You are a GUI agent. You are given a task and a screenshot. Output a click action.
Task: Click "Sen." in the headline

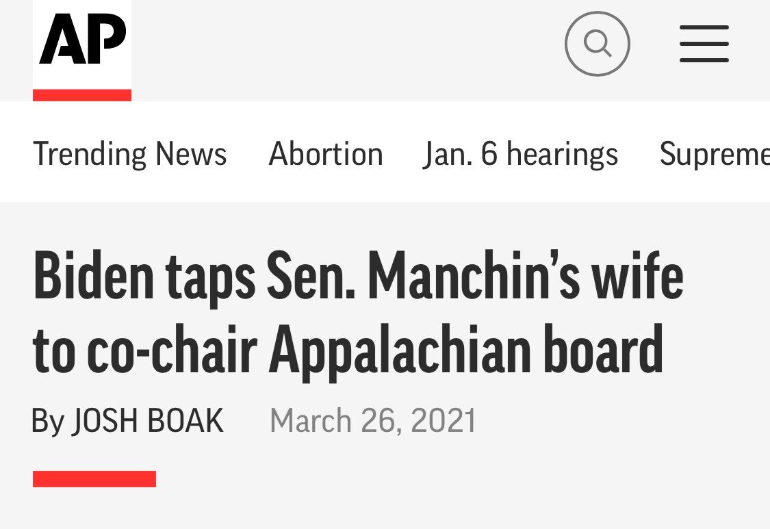tap(309, 276)
